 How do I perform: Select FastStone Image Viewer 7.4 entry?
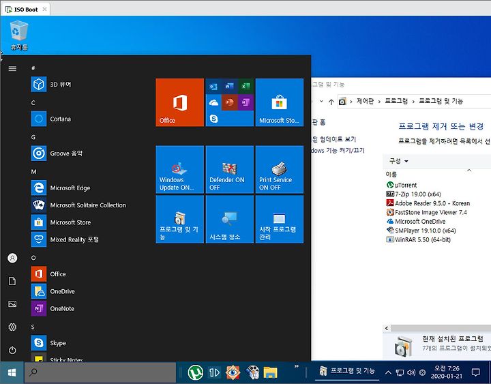426,212
